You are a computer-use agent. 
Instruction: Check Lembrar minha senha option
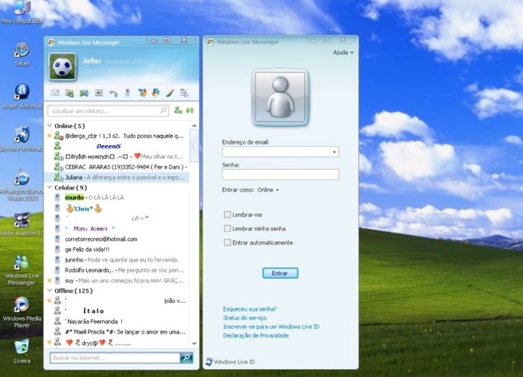coord(228,228)
